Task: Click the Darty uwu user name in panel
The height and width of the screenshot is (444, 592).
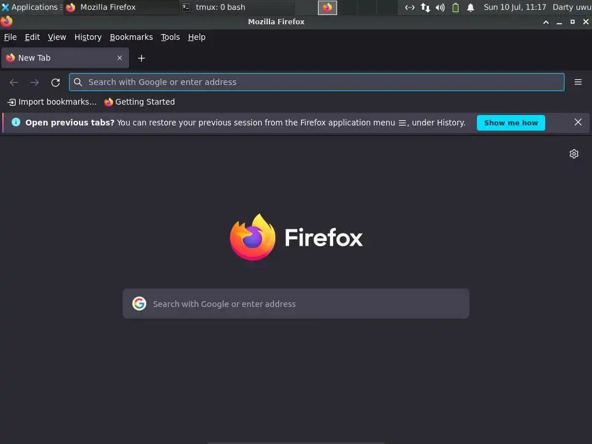Action: pyautogui.click(x=572, y=7)
